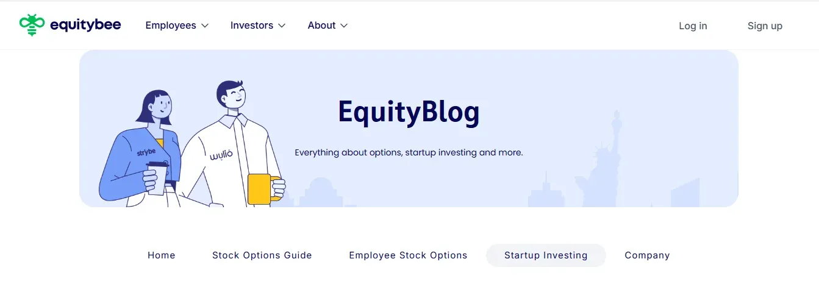Click the equitybee bee logo icon
The height and width of the screenshot is (284, 819).
click(x=32, y=25)
